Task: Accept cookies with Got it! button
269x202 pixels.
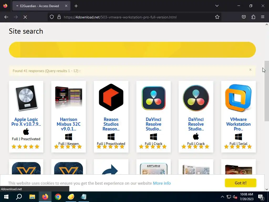Action: pyautogui.click(x=241, y=183)
